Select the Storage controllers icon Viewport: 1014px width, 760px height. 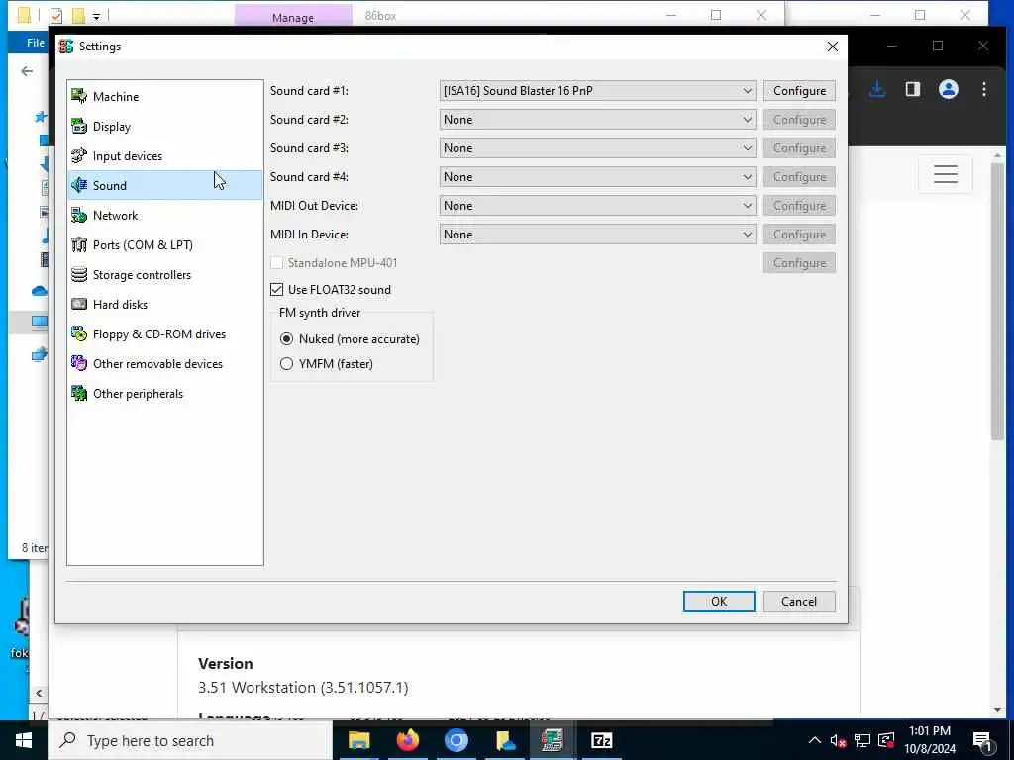point(79,275)
